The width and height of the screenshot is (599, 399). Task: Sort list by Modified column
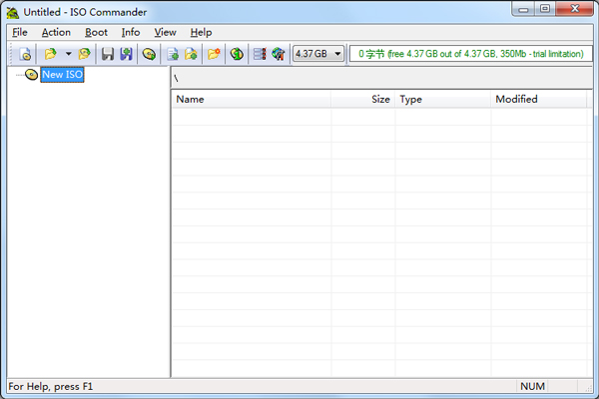tap(539, 100)
